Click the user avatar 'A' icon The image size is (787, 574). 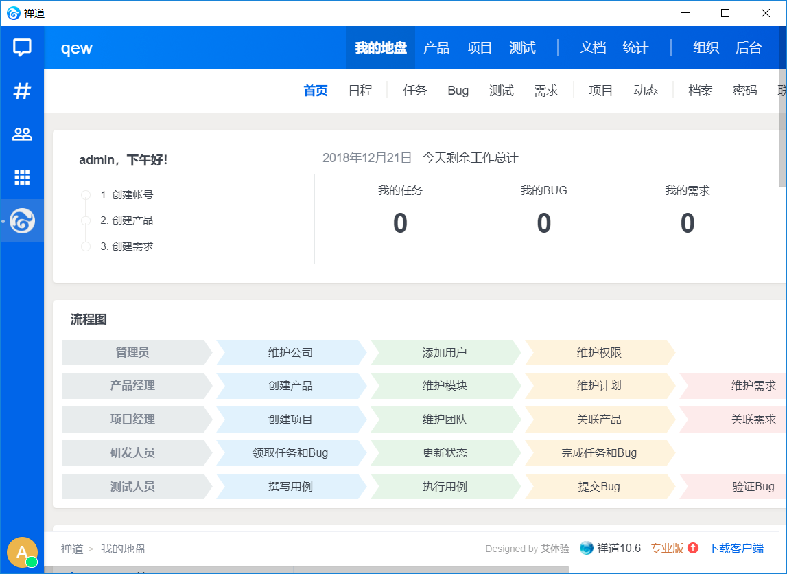pyautogui.click(x=22, y=552)
